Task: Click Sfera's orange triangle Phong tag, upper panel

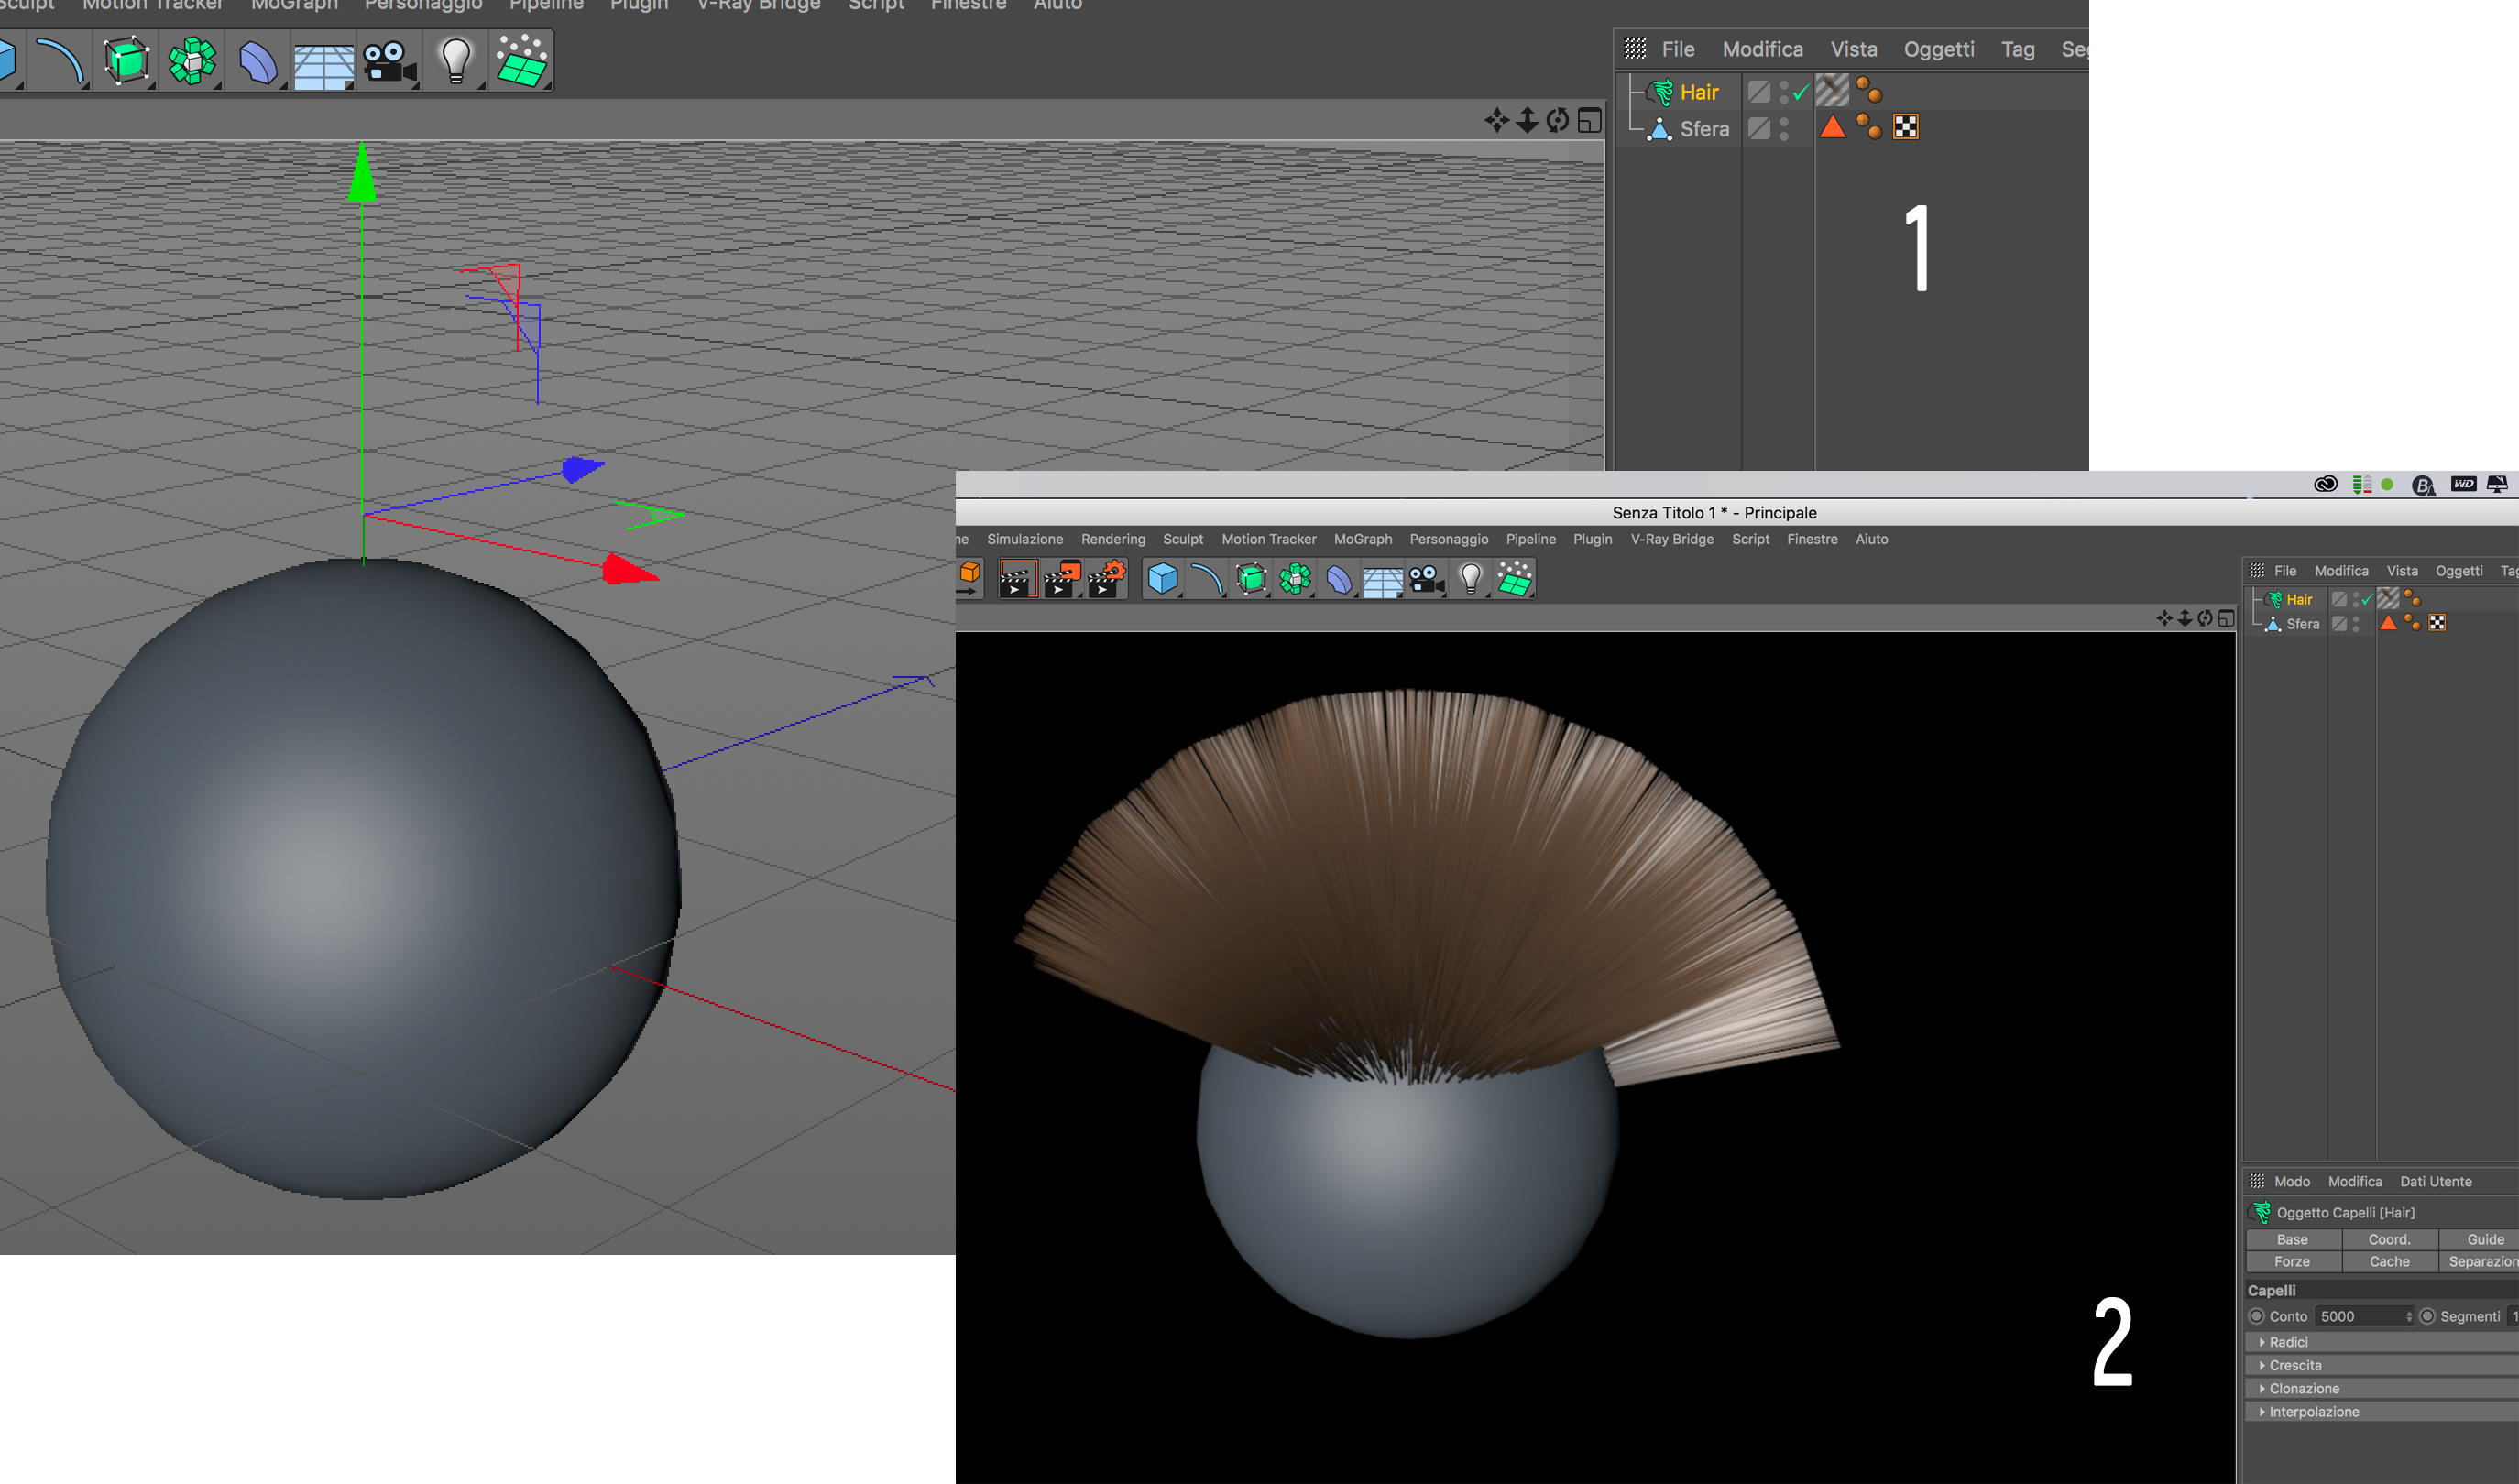Action: [1832, 128]
